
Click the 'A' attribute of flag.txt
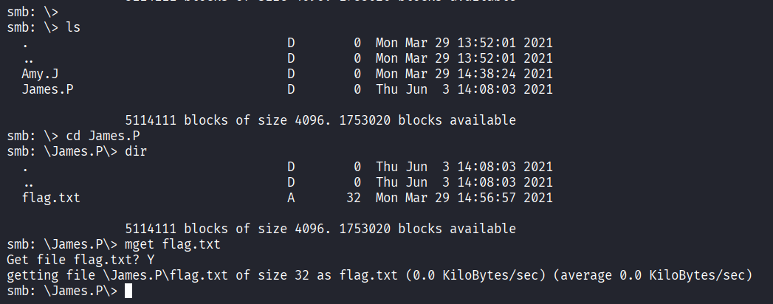[x=290, y=198]
